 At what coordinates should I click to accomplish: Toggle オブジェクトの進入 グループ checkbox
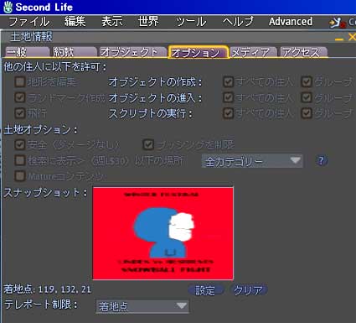pos(307,97)
